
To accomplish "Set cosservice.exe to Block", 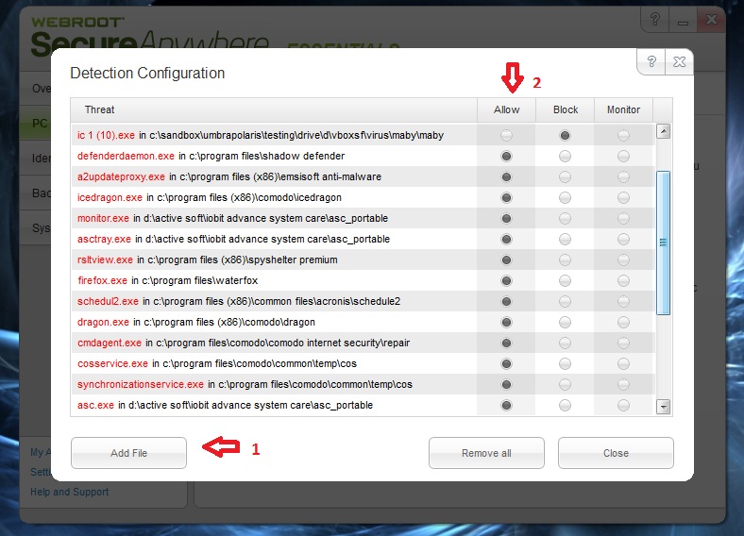I will click(565, 364).
